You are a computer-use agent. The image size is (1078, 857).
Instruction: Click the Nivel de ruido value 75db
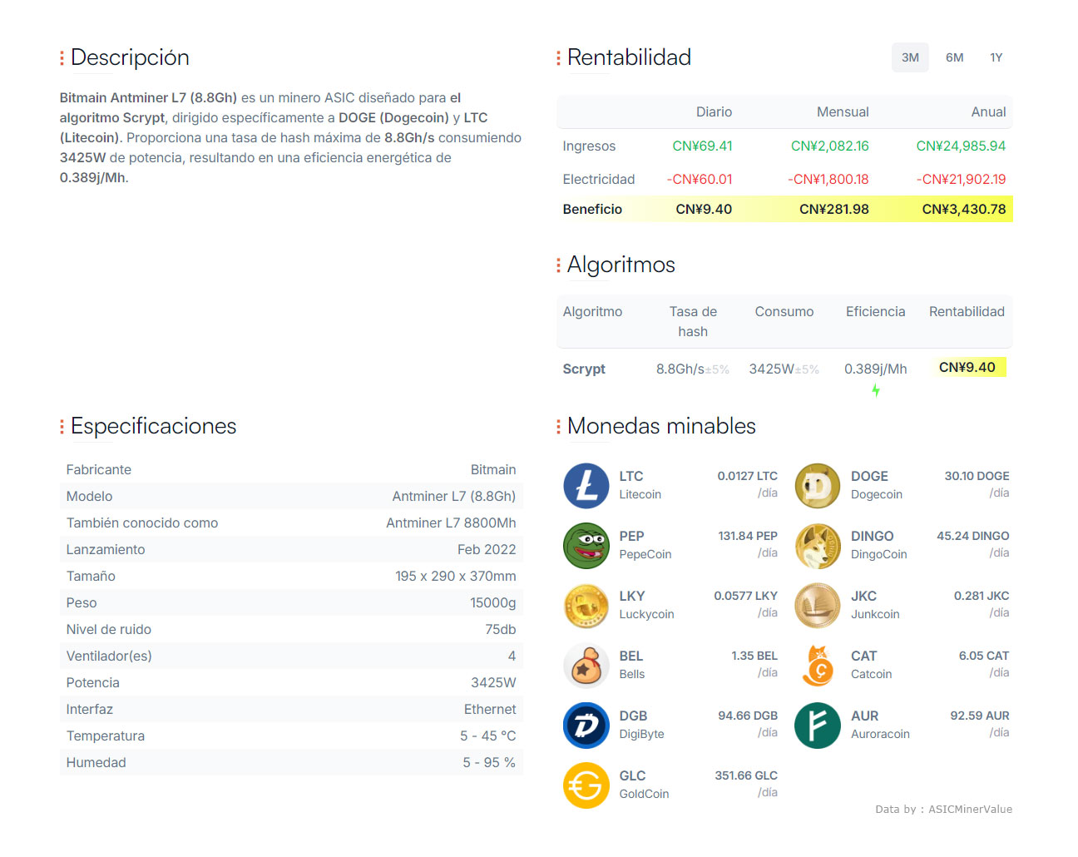(501, 629)
